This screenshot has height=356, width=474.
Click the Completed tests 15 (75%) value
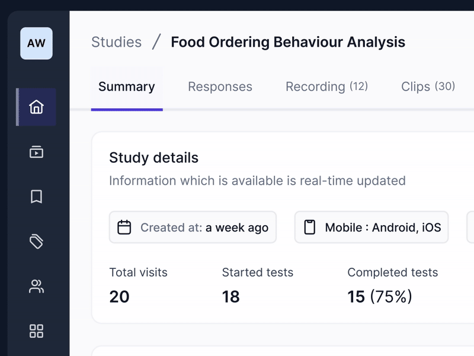coord(379,296)
